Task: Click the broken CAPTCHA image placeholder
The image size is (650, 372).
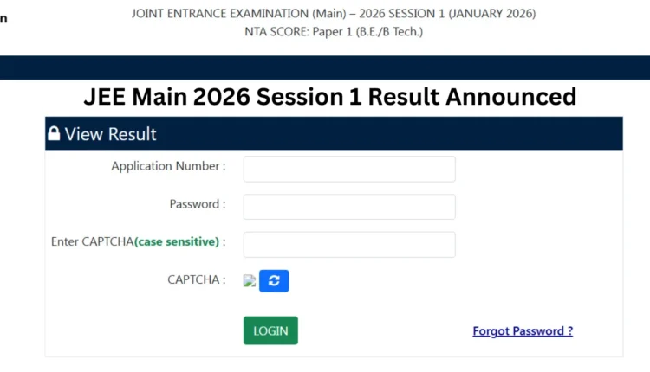Action: (250, 280)
